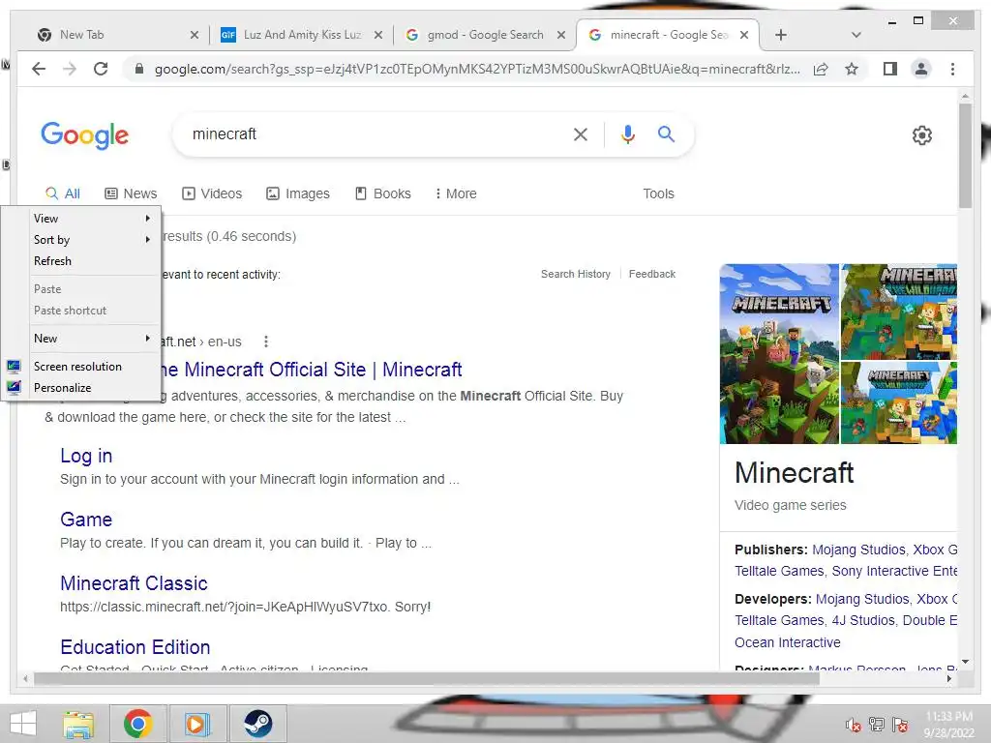Open the Minecraft Official Site result
The image size is (991, 743).
[x=312, y=370]
